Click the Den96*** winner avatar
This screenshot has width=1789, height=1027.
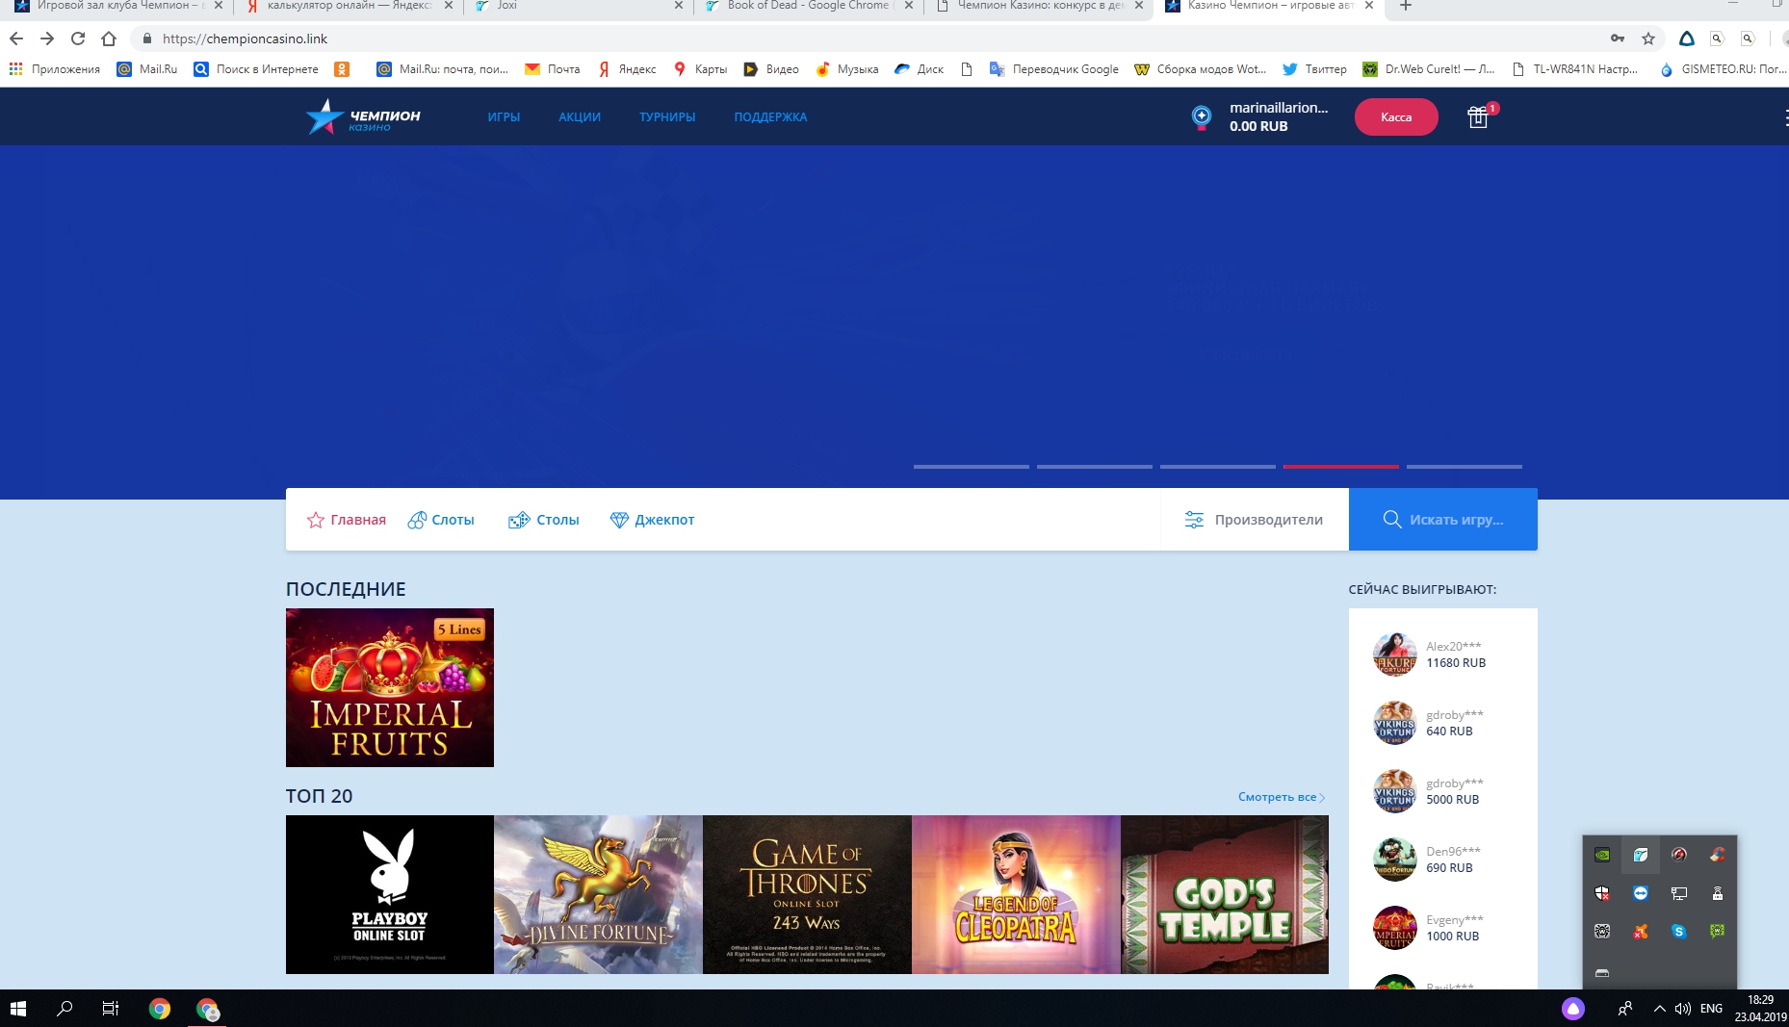(1394, 860)
